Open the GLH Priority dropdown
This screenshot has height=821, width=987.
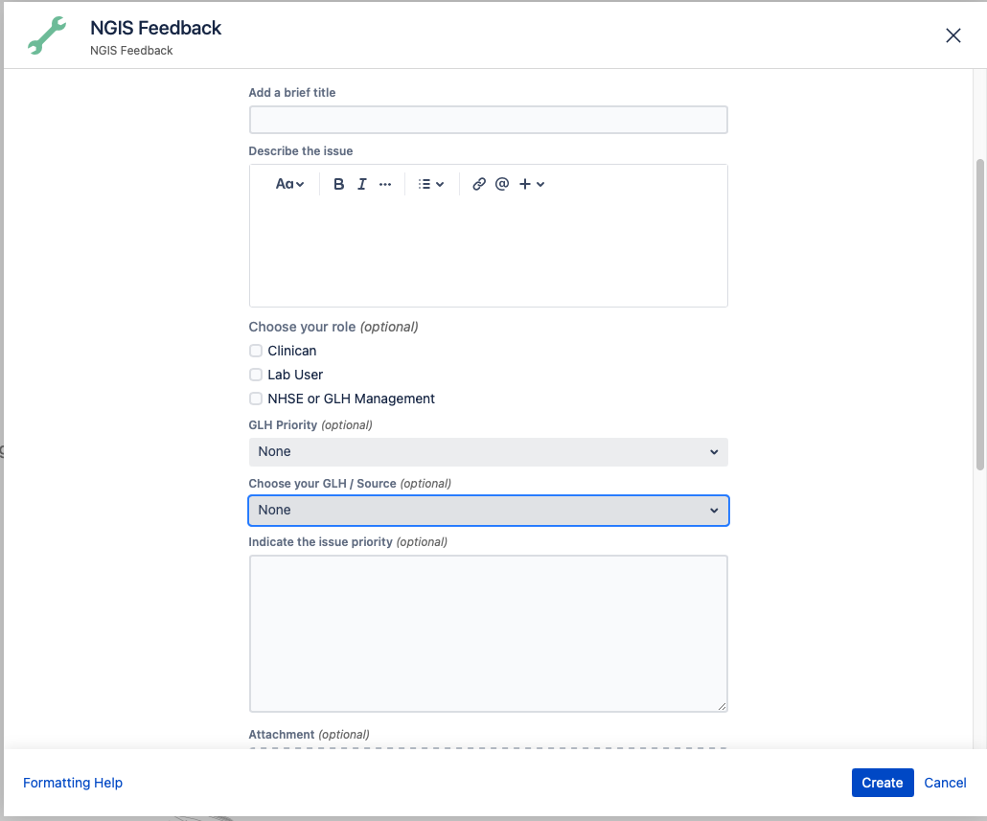tap(488, 452)
